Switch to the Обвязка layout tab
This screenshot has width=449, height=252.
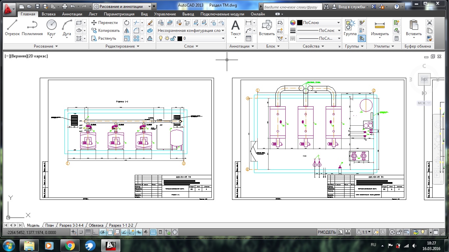coord(96,225)
